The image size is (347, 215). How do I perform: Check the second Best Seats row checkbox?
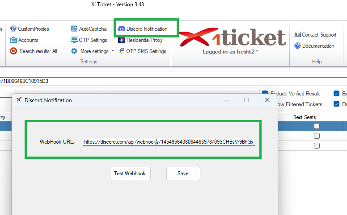(317, 136)
